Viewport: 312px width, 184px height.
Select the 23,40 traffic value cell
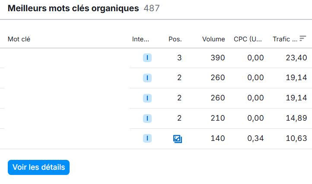coord(296,58)
